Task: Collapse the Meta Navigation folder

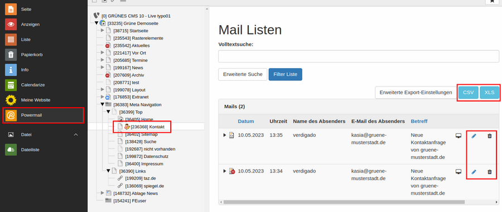Action: pyautogui.click(x=103, y=104)
